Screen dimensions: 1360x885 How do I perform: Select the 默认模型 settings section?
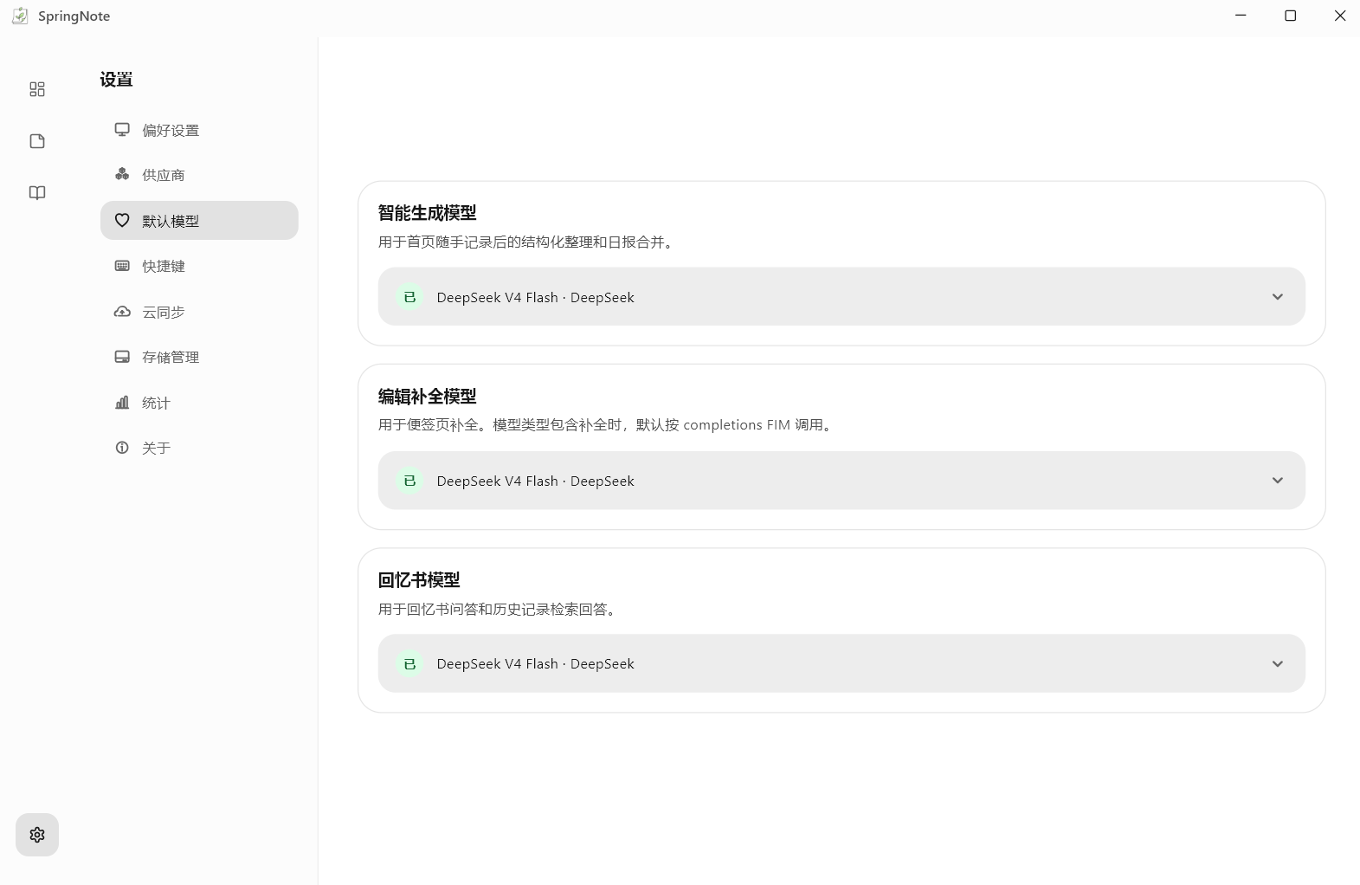[199, 221]
